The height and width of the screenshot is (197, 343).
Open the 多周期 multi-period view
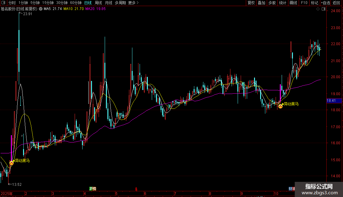point(120,3)
